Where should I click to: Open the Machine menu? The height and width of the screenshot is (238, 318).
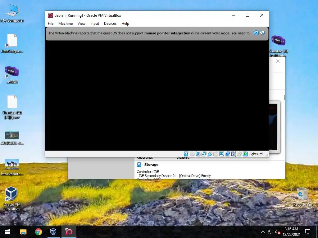point(66,24)
